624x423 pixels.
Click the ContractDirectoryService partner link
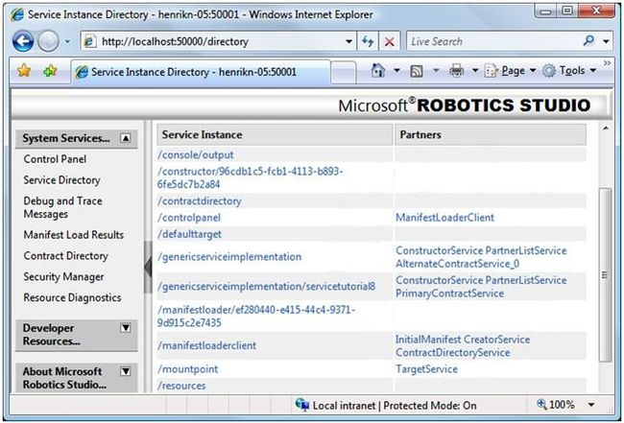click(x=452, y=353)
